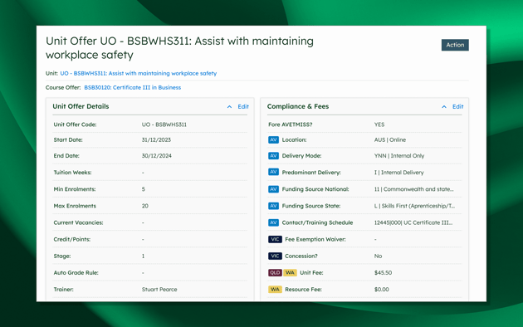Click the Fore AVETMISS? value YES
Screen dimensions: 523x327
[379, 124]
